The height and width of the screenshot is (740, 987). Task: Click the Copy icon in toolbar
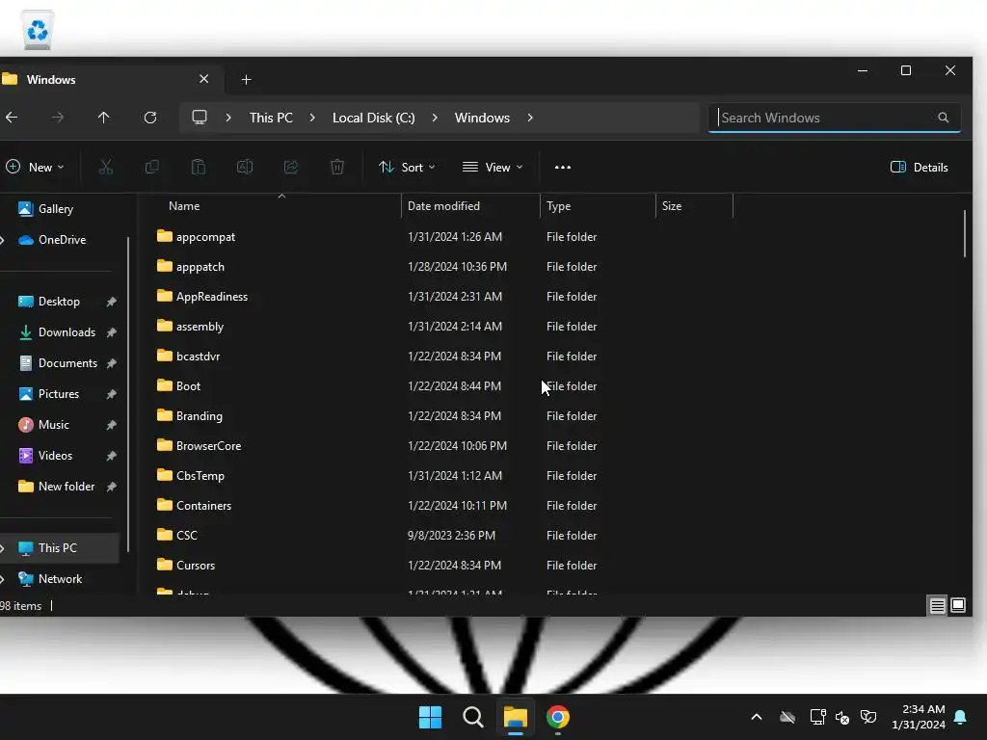tap(151, 167)
